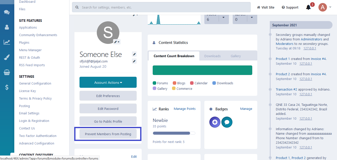Switch to the Downloads statistics tab
The height and width of the screenshot is (160, 337).
tap(212, 56)
